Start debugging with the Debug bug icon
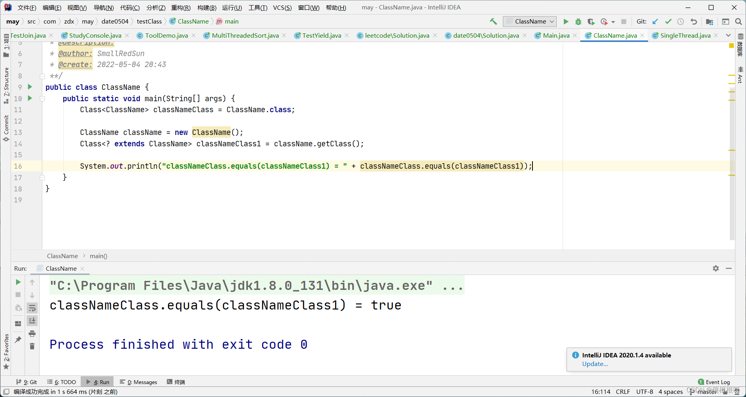This screenshot has width=746, height=397. 578,22
